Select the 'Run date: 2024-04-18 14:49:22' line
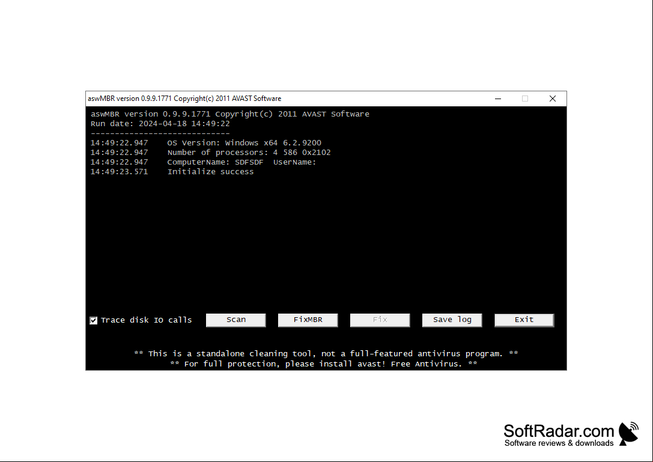 (160, 124)
